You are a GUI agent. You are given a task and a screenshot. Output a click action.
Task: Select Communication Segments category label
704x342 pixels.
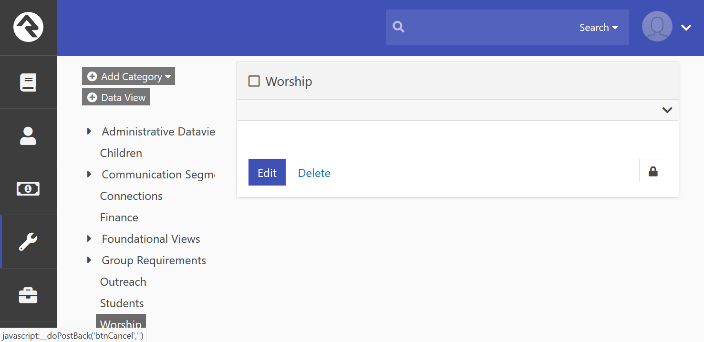pyautogui.click(x=158, y=175)
